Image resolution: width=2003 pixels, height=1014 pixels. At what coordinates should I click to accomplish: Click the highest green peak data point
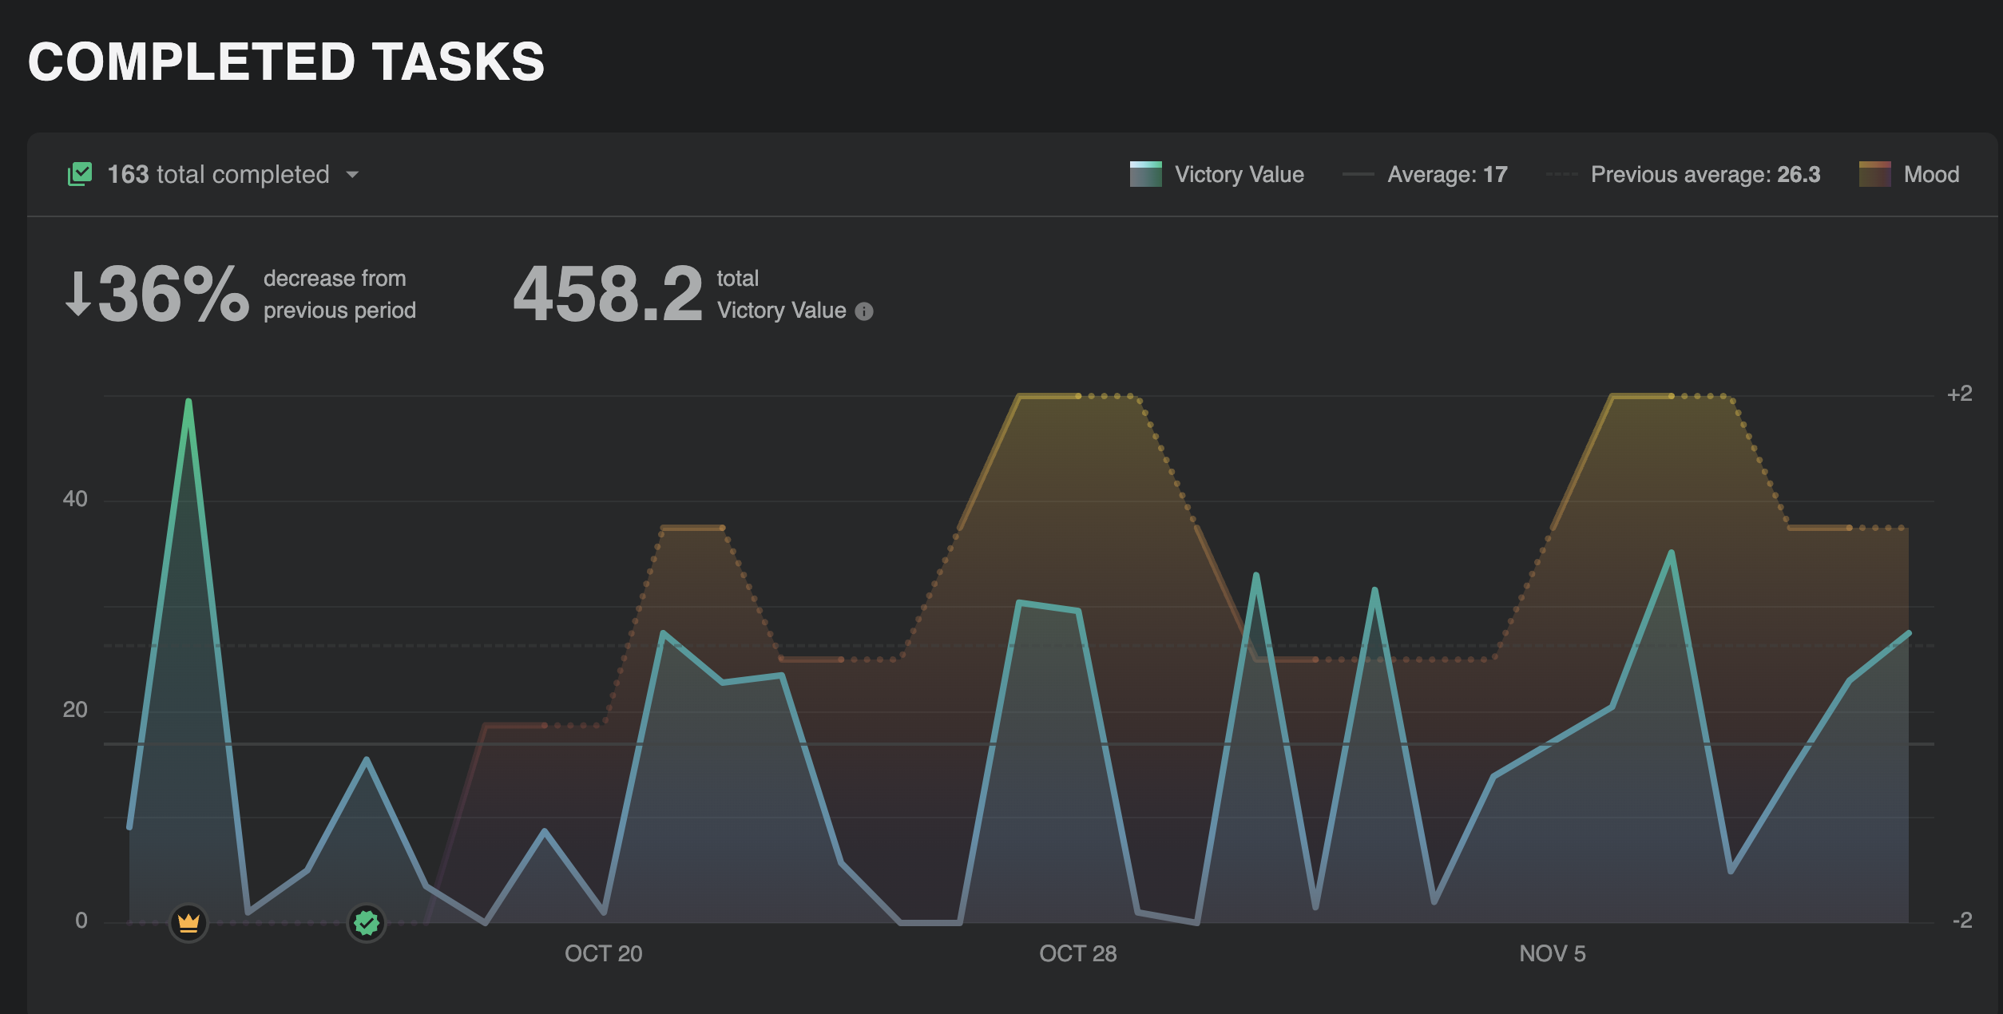click(188, 402)
